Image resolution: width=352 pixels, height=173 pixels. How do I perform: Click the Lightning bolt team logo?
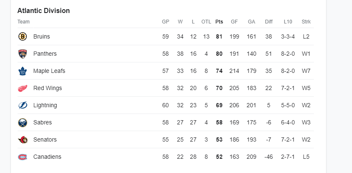tap(23, 105)
